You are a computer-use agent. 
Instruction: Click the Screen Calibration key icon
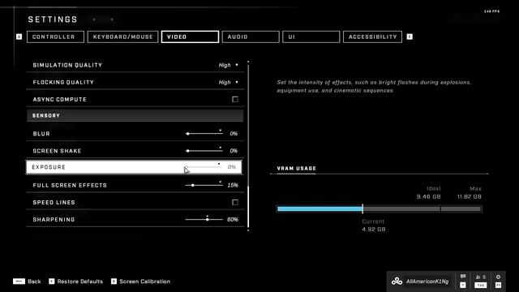click(114, 281)
